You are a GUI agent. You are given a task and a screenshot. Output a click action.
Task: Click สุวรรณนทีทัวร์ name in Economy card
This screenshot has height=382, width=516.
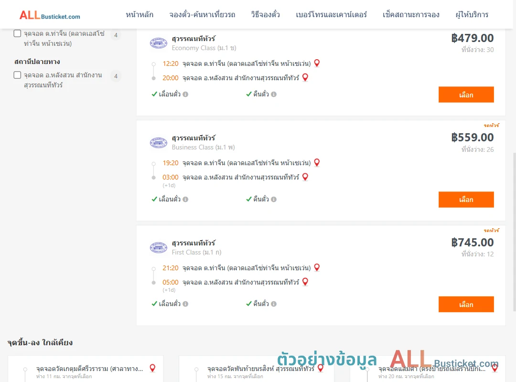(x=193, y=39)
